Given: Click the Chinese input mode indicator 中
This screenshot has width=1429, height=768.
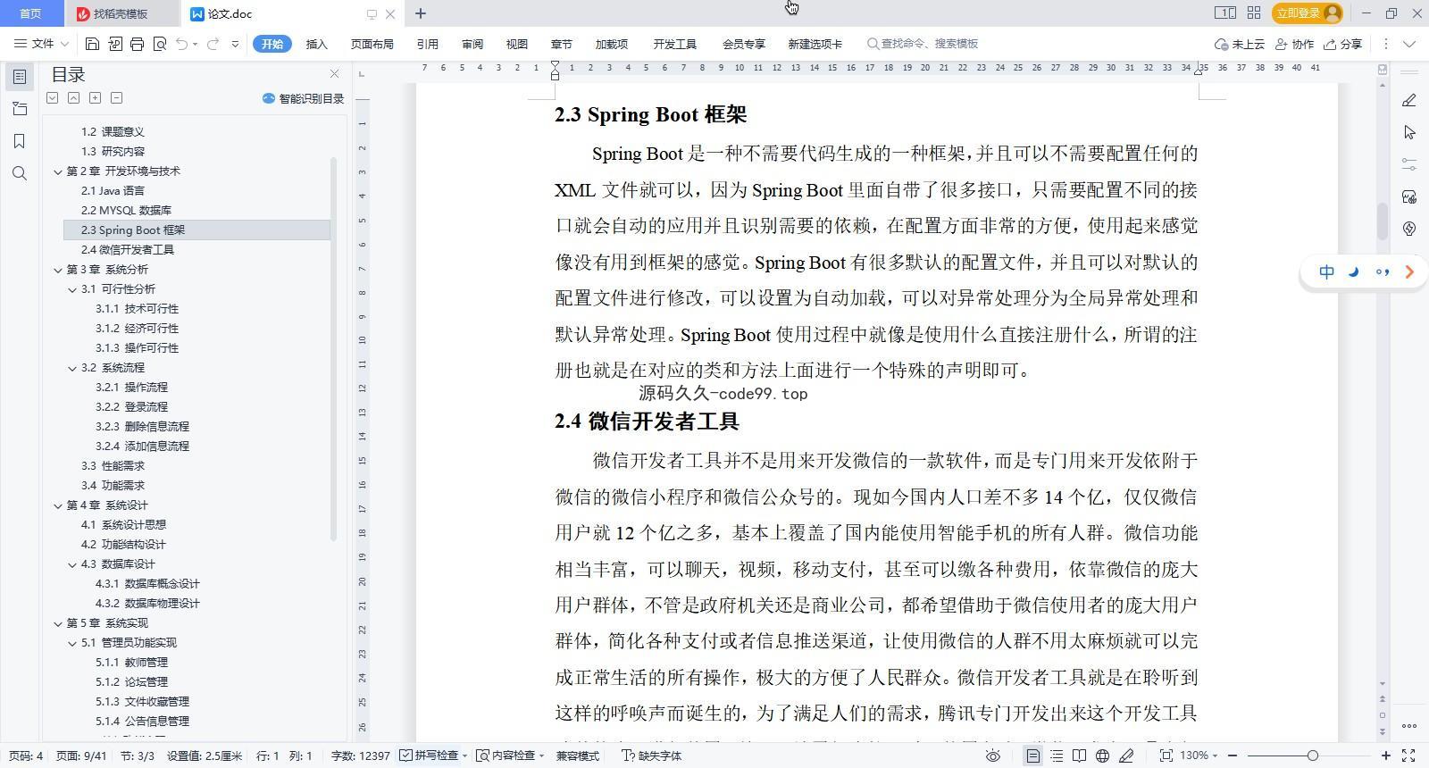Looking at the screenshot, I should point(1327,272).
